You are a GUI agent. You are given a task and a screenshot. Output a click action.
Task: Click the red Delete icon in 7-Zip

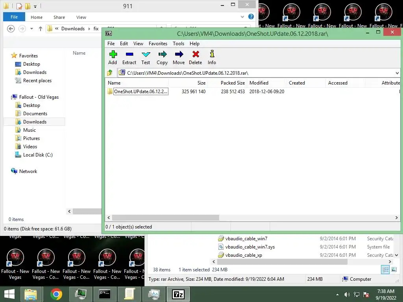195,57
